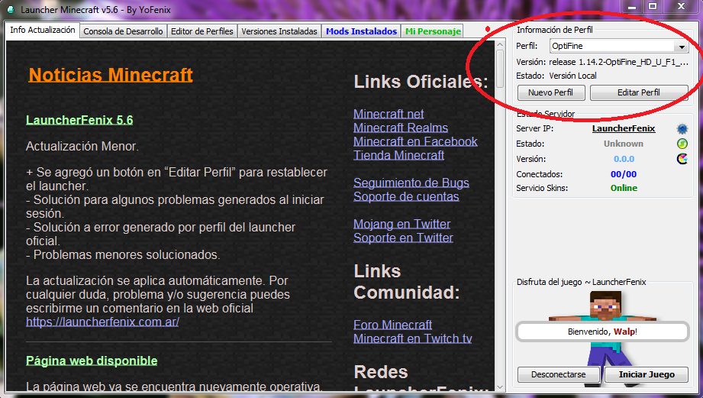703x398 pixels.
Task: Click the release 1.14.2-OptiFine version text
Action: tap(619, 62)
